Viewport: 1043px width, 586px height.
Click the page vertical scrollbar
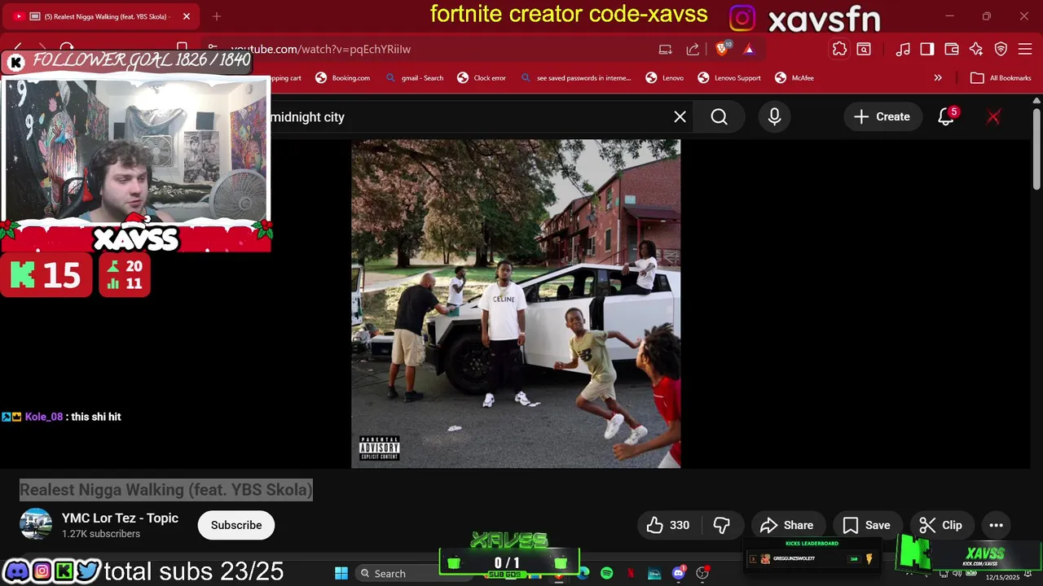point(1036,151)
